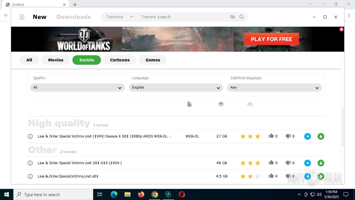Open Task View on the taskbar

pos(100,194)
